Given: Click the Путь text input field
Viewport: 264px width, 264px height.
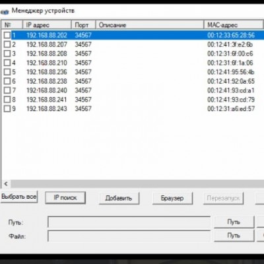Looking at the screenshot, I should coord(129,222).
